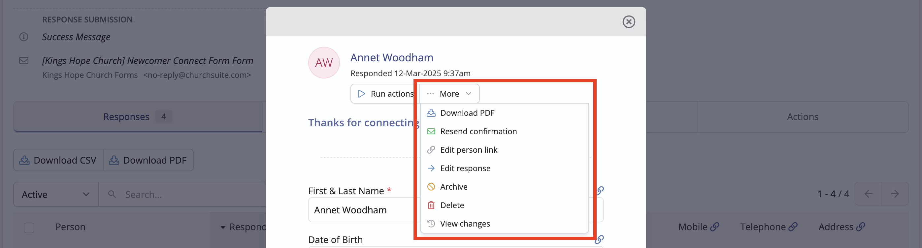Close the response modal dialog
This screenshot has height=248, width=922.
coord(629,22)
